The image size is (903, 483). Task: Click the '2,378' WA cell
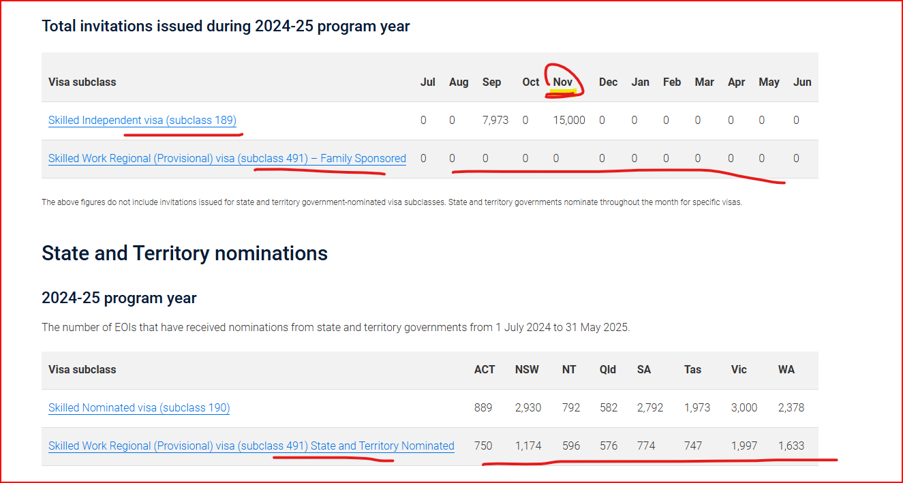coord(791,408)
